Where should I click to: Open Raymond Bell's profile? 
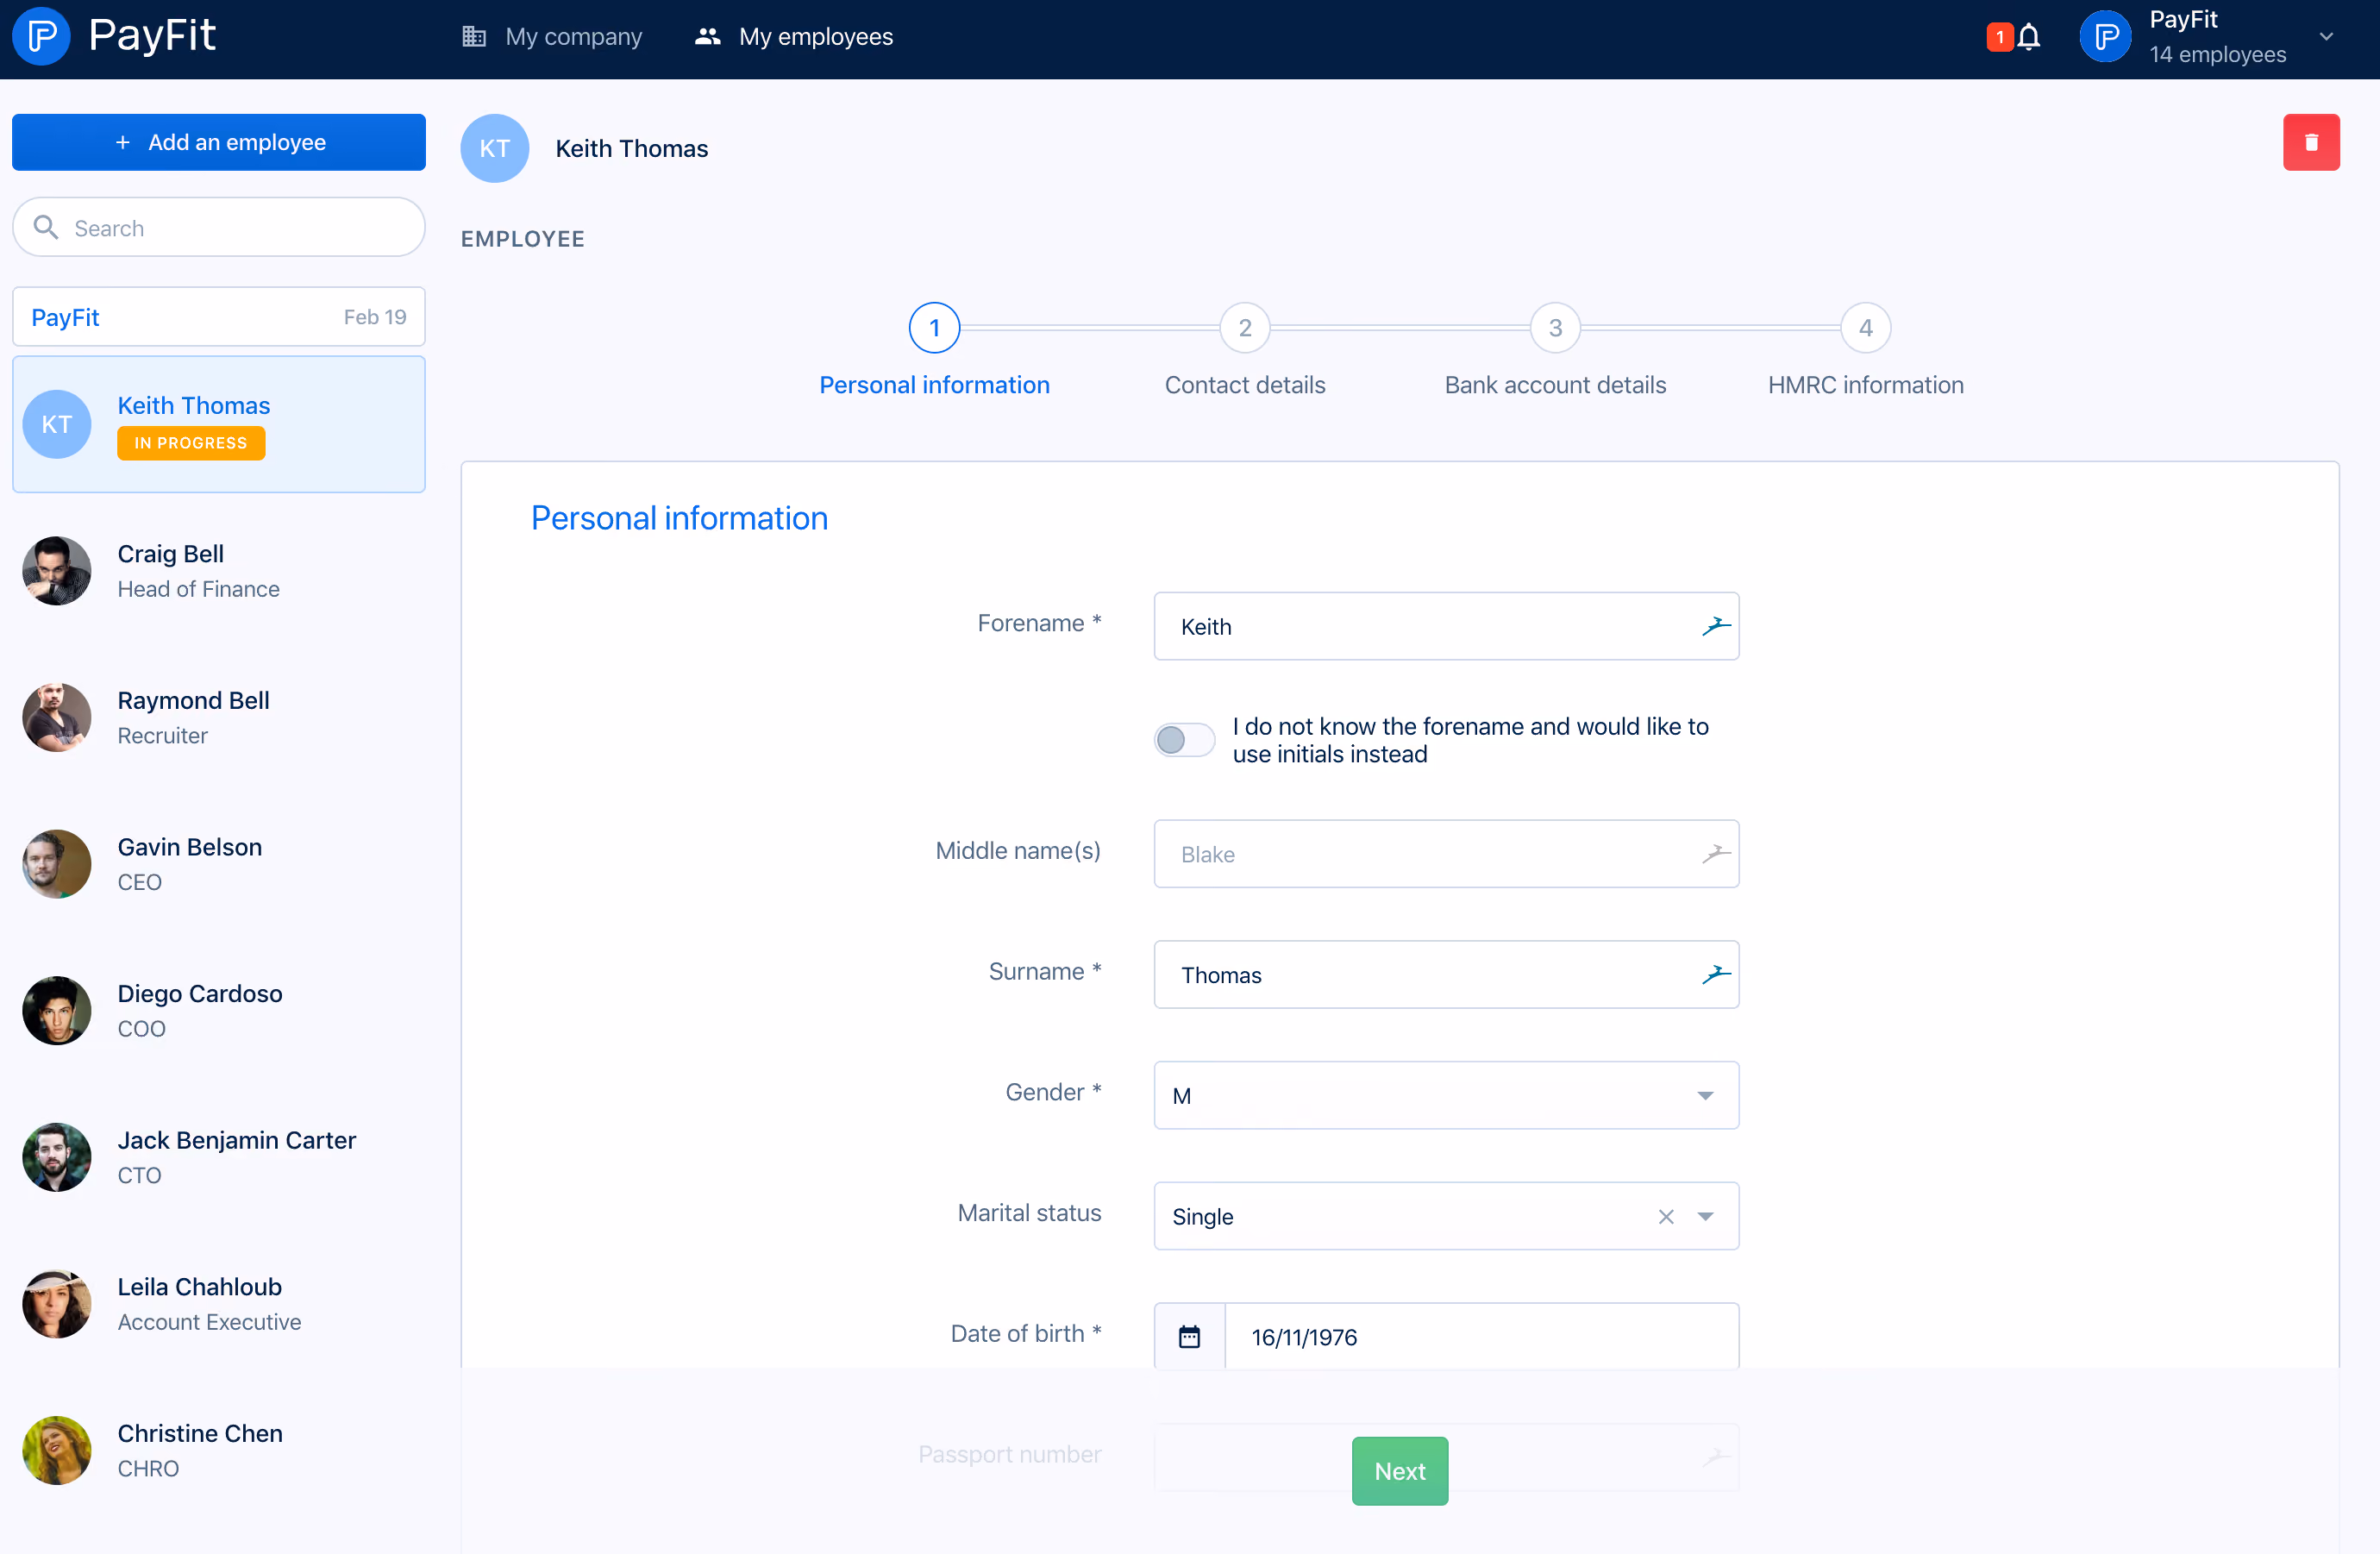point(219,718)
